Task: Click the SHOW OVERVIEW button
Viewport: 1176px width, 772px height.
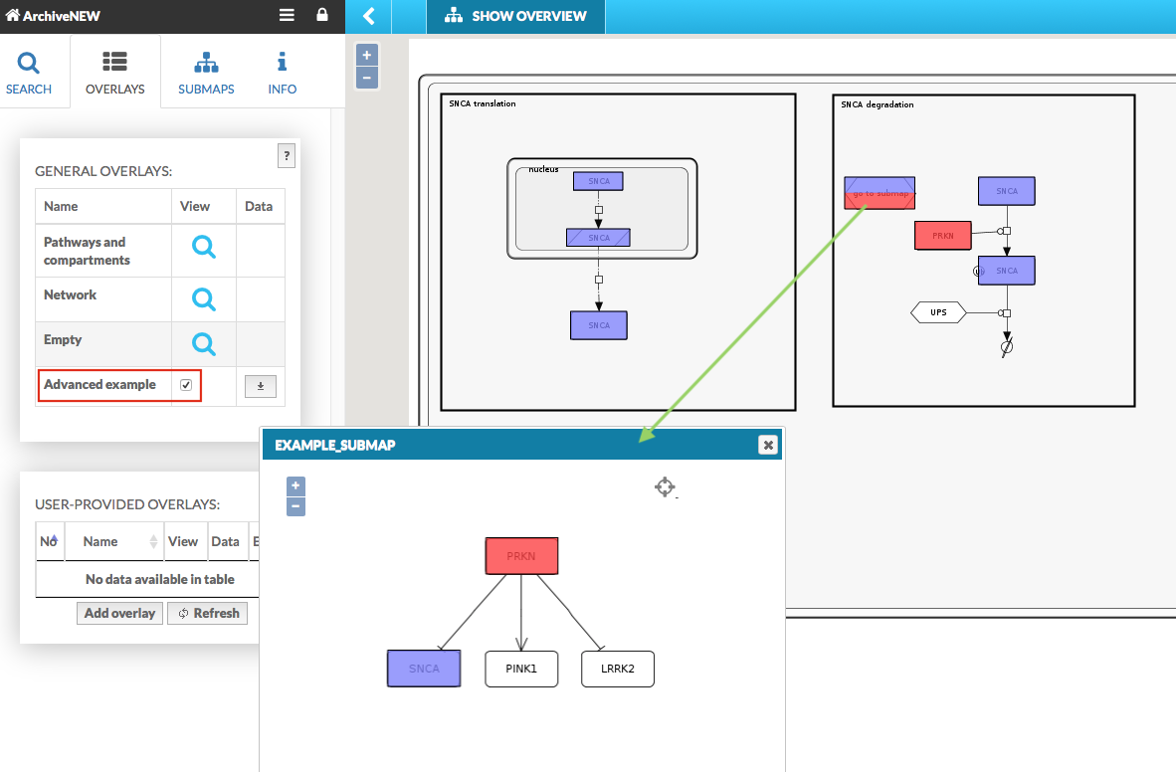Action: [x=515, y=16]
